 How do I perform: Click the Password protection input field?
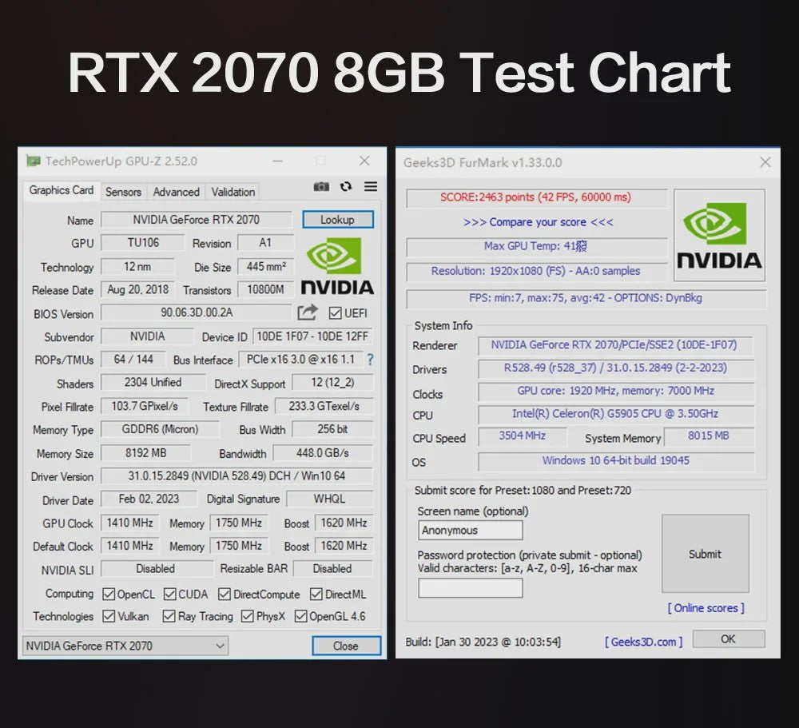click(x=471, y=588)
